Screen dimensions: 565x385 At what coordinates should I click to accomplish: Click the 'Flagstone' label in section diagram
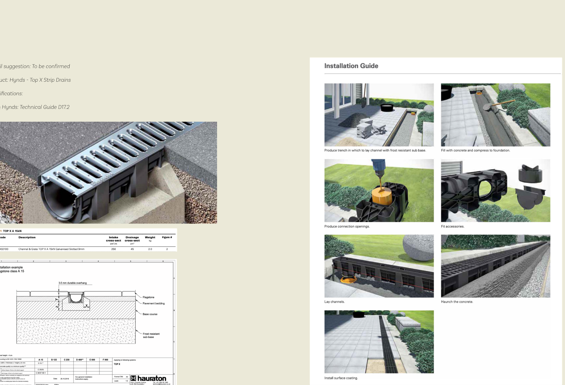coord(148,297)
